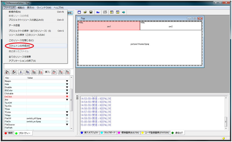Select the pink sw1 toggle in Top window
The width and height of the screenshot is (232, 142).
[x=109, y=26]
